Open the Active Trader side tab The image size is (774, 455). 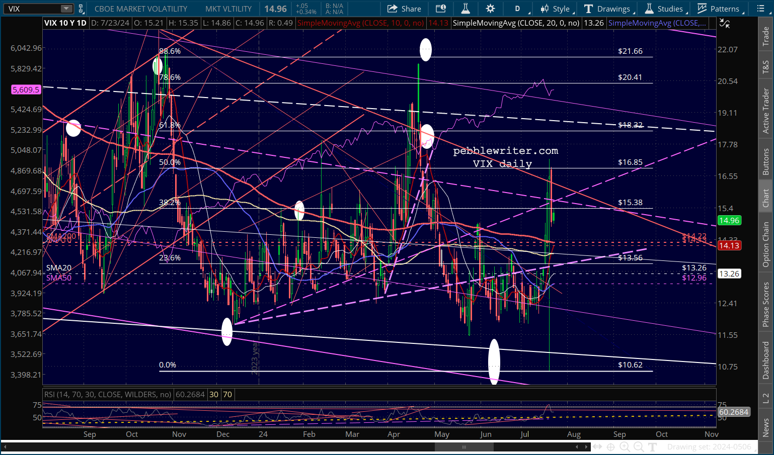tap(766, 111)
